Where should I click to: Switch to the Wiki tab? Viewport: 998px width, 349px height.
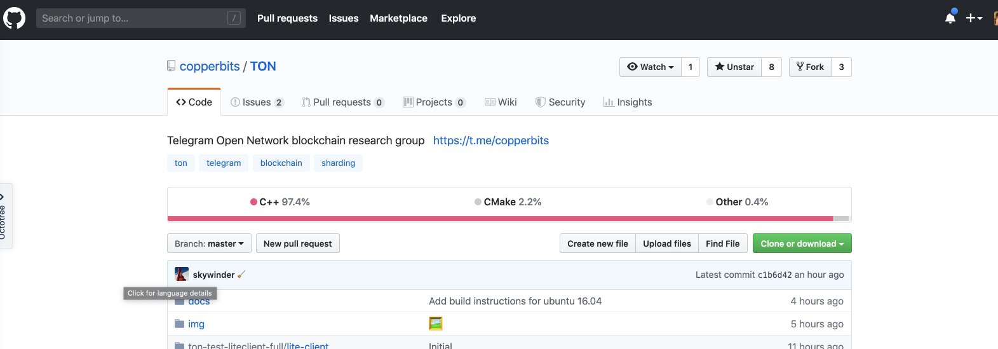click(501, 102)
